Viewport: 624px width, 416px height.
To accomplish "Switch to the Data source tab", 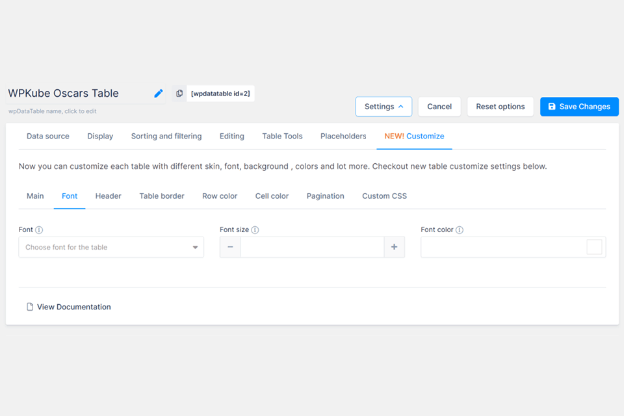I will coord(47,136).
